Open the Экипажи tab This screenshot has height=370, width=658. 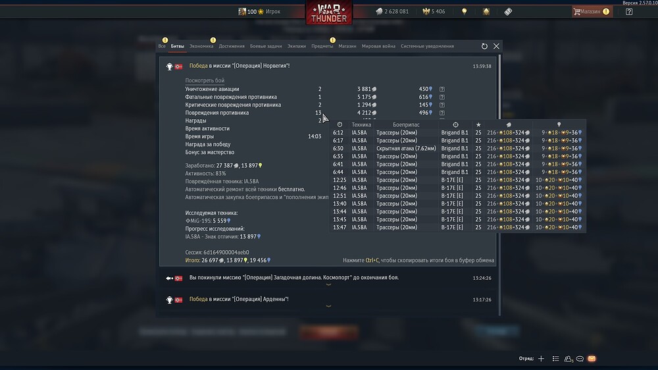pos(296,46)
